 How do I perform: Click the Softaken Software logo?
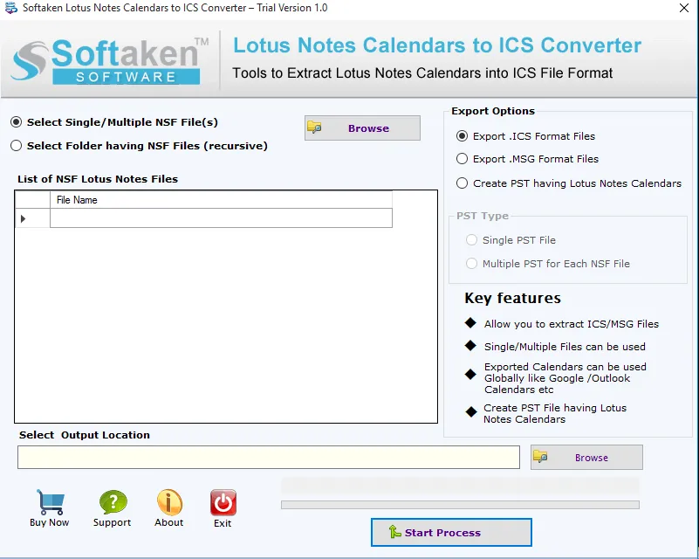coord(110,60)
